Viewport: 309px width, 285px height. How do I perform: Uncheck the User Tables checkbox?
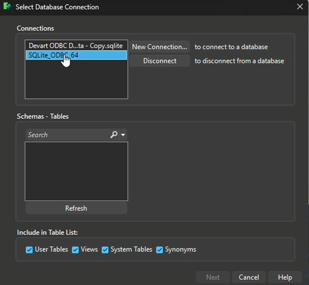[x=29, y=250]
